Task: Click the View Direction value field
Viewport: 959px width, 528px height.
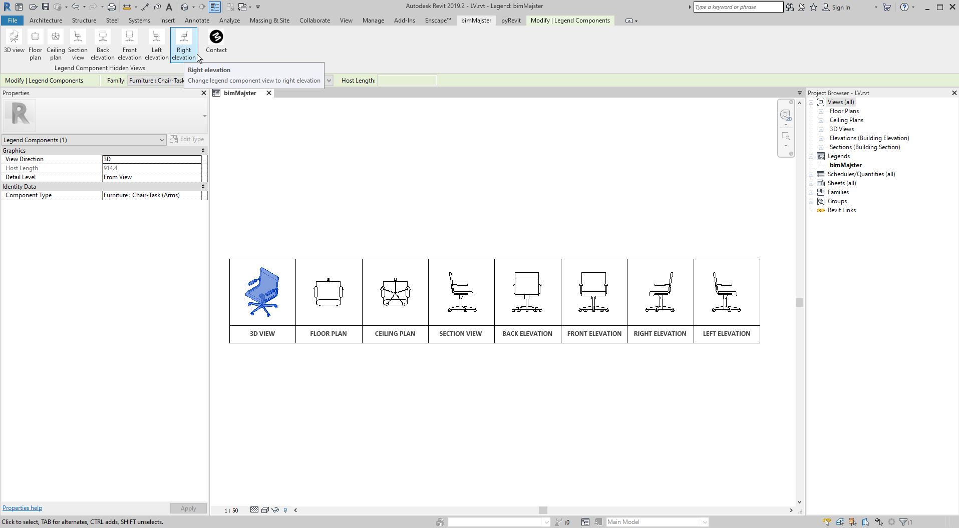Action: point(152,159)
